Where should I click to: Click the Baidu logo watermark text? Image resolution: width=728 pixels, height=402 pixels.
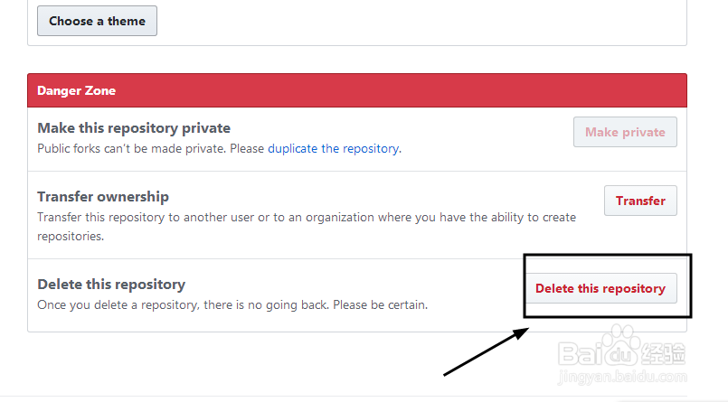point(599,355)
